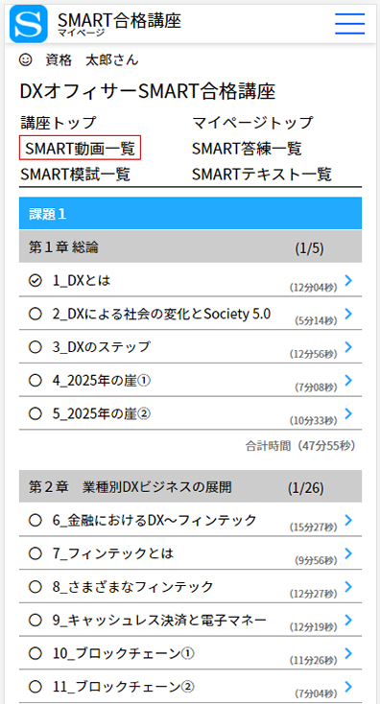Select the circle icon next to 11_ブロックチェーン②
Screen dimensions: 380x704
point(35,687)
